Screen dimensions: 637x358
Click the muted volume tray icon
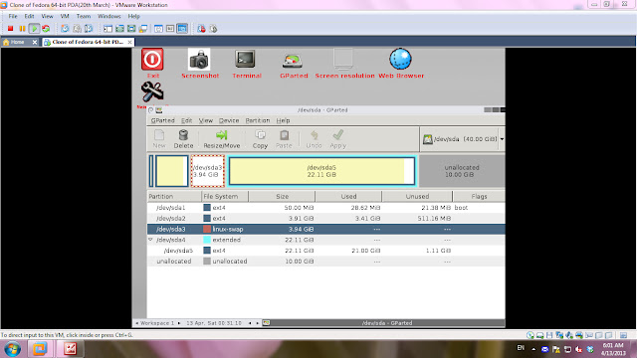[578, 349]
